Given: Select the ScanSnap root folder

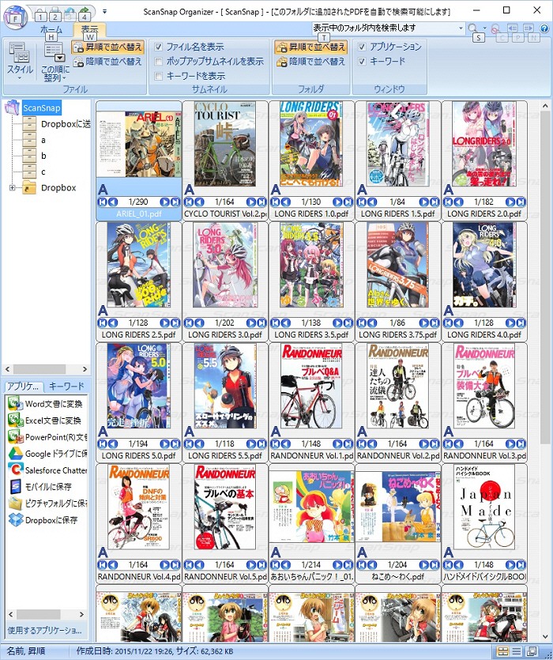Looking at the screenshot, I should [x=41, y=107].
